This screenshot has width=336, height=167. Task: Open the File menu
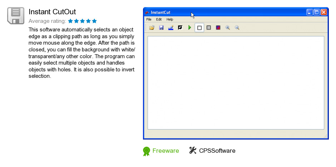pos(149,20)
